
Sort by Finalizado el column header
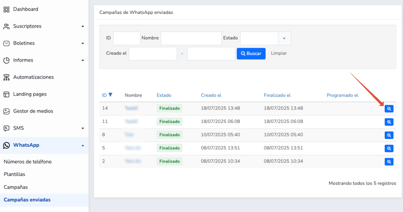tap(277, 95)
